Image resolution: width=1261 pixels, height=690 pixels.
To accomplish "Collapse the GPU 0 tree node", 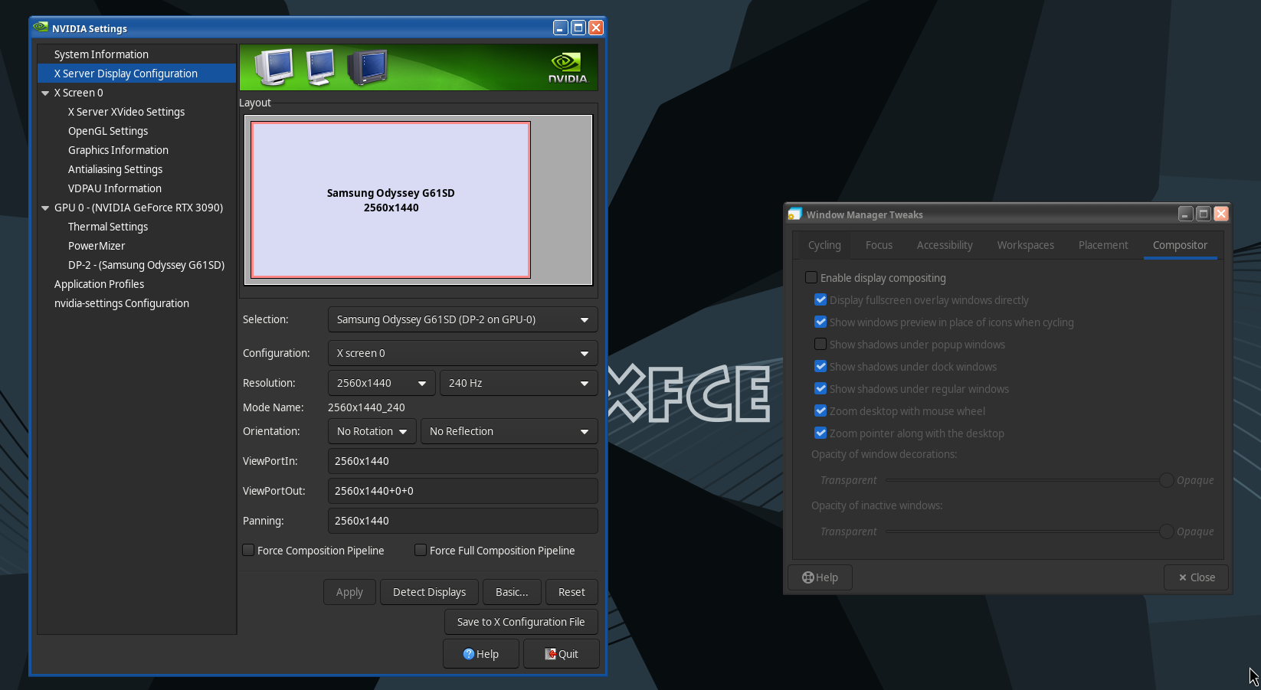I will (45, 208).
